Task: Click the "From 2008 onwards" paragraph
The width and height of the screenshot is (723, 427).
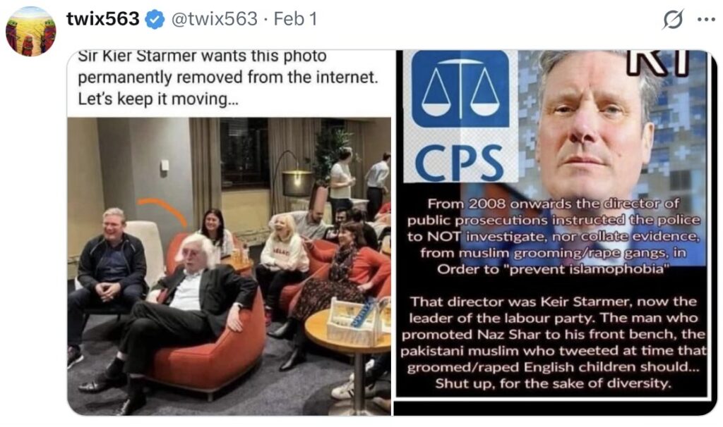Action: (553, 236)
